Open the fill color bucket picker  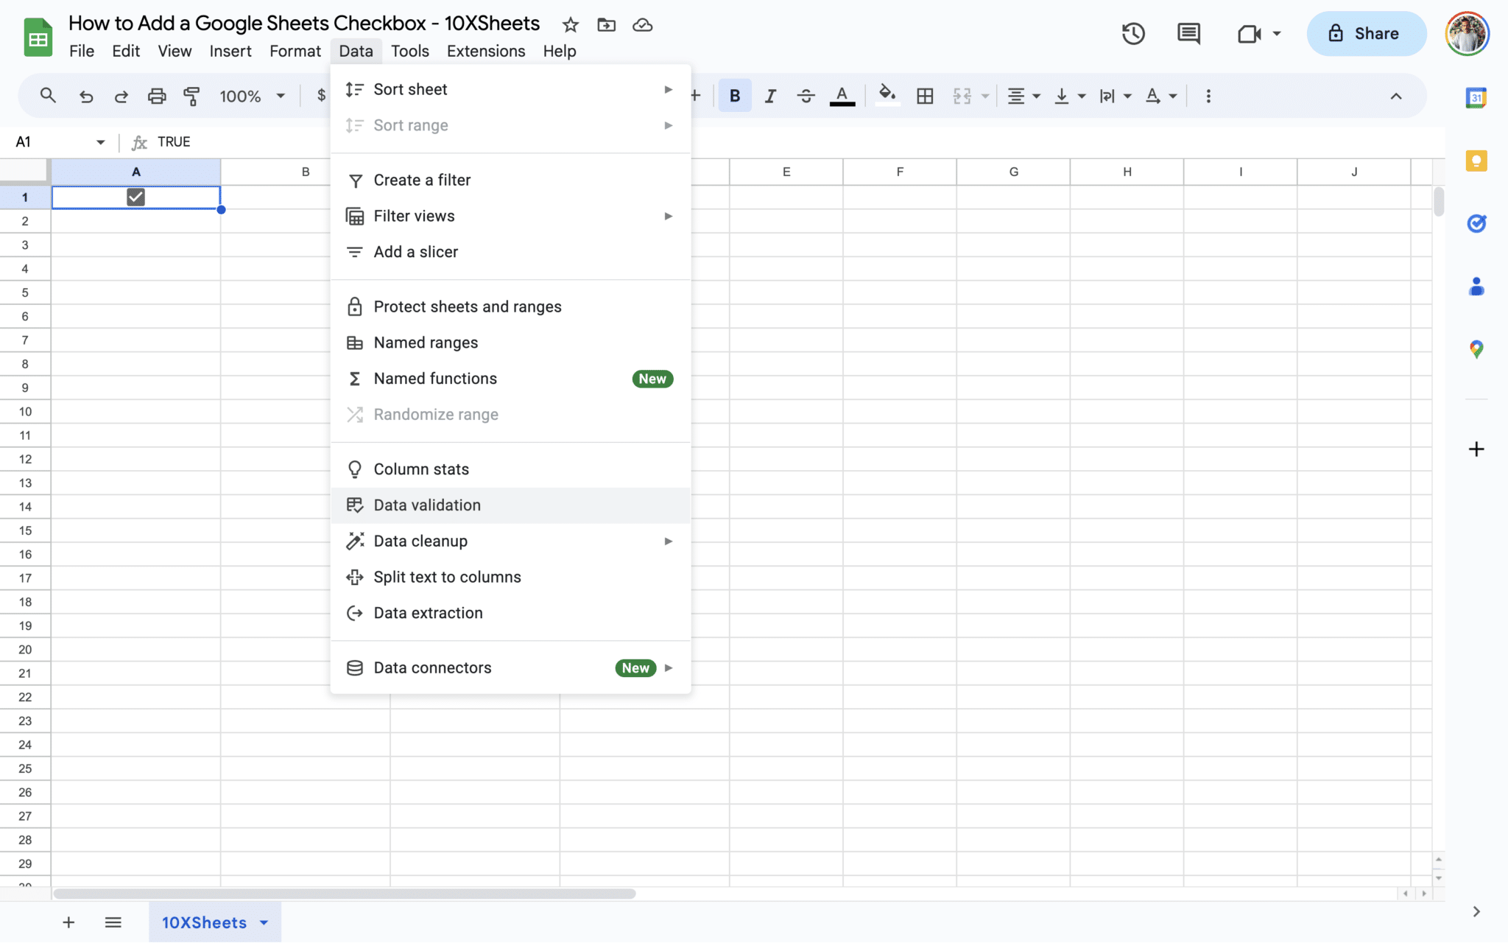tap(887, 96)
